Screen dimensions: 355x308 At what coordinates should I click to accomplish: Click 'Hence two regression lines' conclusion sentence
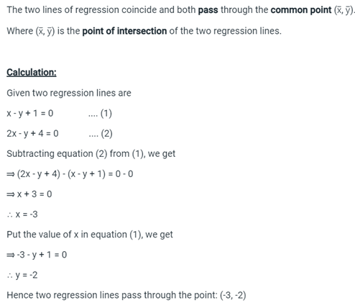[126, 295]
